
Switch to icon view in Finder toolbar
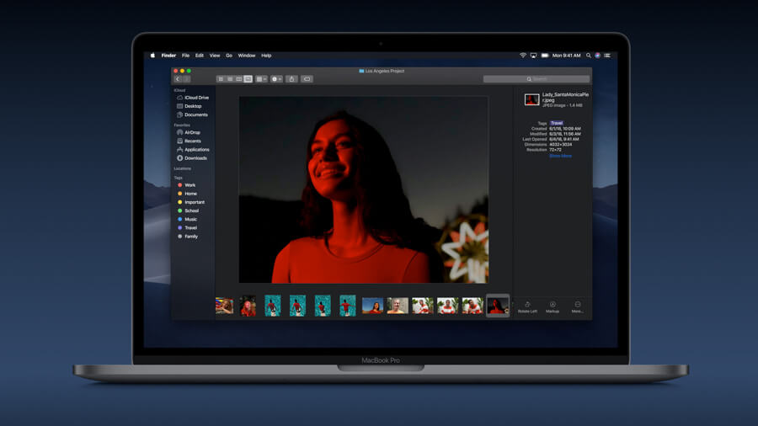pos(221,79)
